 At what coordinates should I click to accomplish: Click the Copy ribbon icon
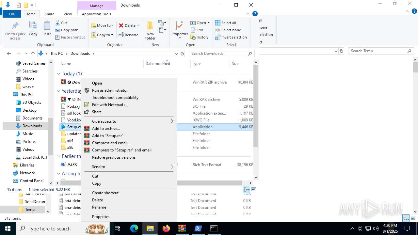click(x=33, y=29)
